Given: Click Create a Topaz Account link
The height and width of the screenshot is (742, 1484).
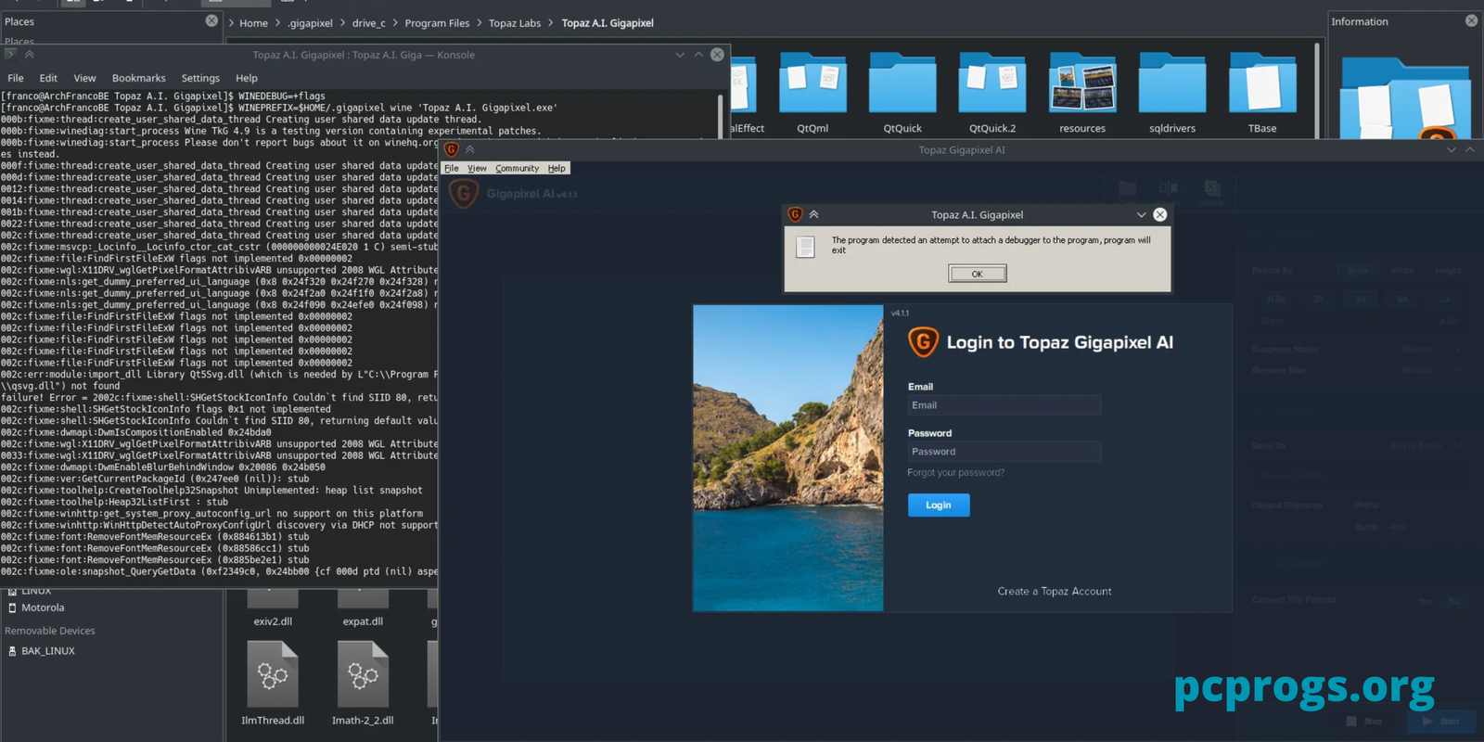Looking at the screenshot, I should click(1055, 591).
